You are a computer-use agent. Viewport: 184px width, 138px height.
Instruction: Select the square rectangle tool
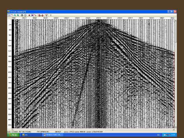pos(25,15)
